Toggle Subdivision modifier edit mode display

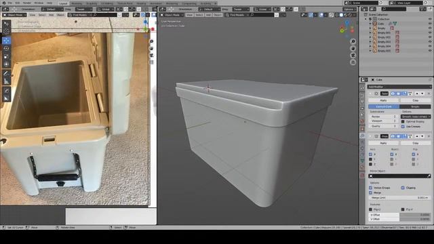(x=404, y=94)
